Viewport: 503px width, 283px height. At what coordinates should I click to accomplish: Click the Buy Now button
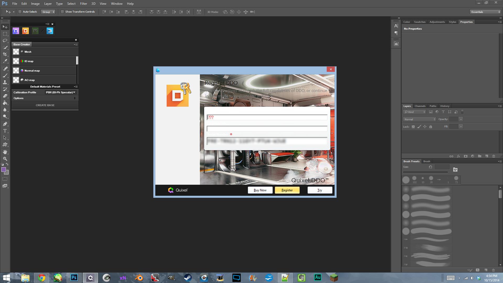260,190
